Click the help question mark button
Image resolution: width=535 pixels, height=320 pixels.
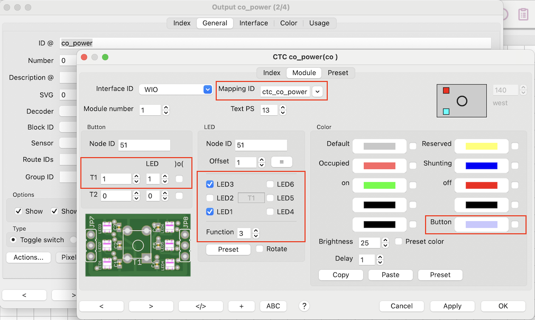pos(304,306)
